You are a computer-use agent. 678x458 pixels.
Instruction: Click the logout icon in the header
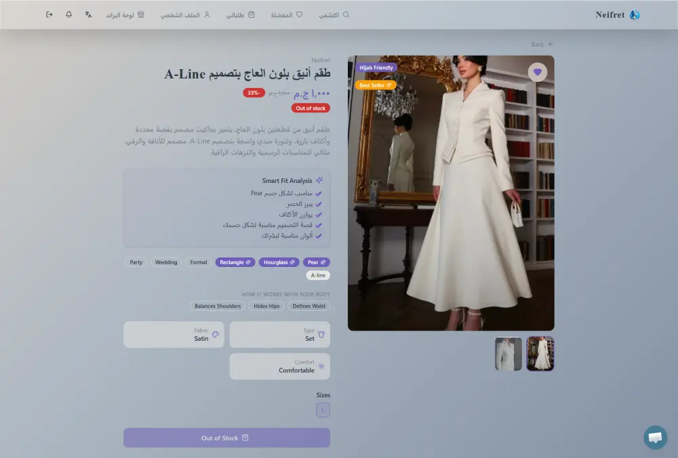49,15
